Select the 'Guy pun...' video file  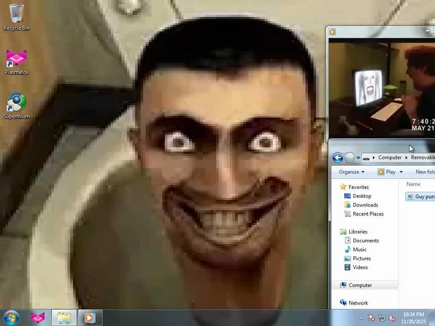tap(420, 197)
